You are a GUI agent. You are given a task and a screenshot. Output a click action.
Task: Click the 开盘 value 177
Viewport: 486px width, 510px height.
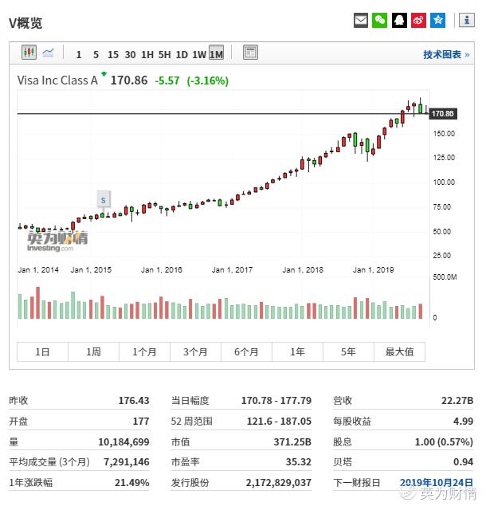point(141,422)
